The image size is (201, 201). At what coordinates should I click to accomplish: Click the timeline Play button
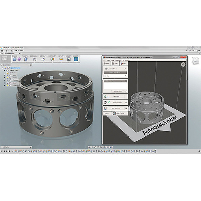click(10, 151)
